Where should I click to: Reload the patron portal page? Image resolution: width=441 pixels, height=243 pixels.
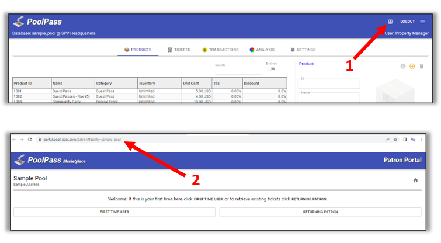(30, 140)
